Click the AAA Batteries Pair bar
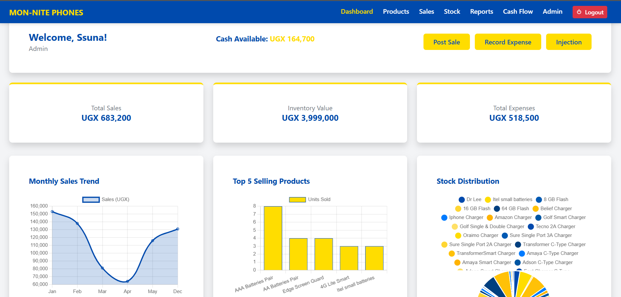The image size is (621, 297). point(273,238)
